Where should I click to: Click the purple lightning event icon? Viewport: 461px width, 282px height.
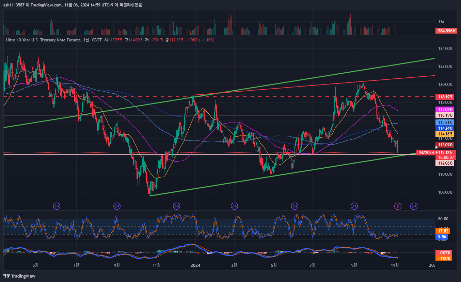[x=397, y=206]
